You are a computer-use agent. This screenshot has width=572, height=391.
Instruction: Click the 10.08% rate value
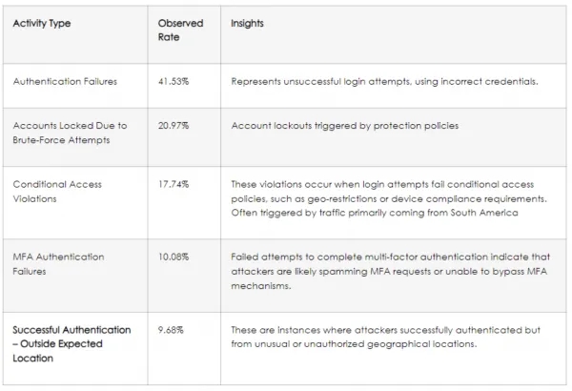[175, 257]
